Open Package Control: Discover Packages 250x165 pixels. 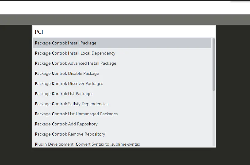point(122,83)
